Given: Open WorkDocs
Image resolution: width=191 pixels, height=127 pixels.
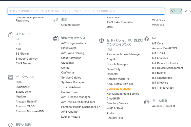Looking at the screenshot, I should (x=159, y=20).
